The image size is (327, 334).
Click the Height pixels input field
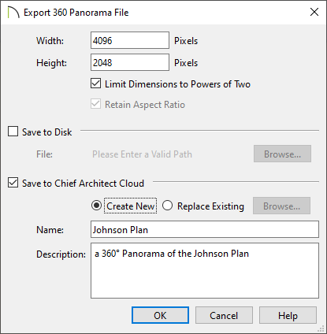coord(130,62)
